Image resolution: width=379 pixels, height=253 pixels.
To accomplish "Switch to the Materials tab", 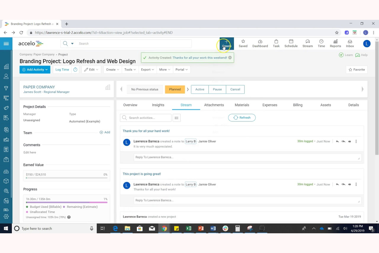I will coord(242,105).
